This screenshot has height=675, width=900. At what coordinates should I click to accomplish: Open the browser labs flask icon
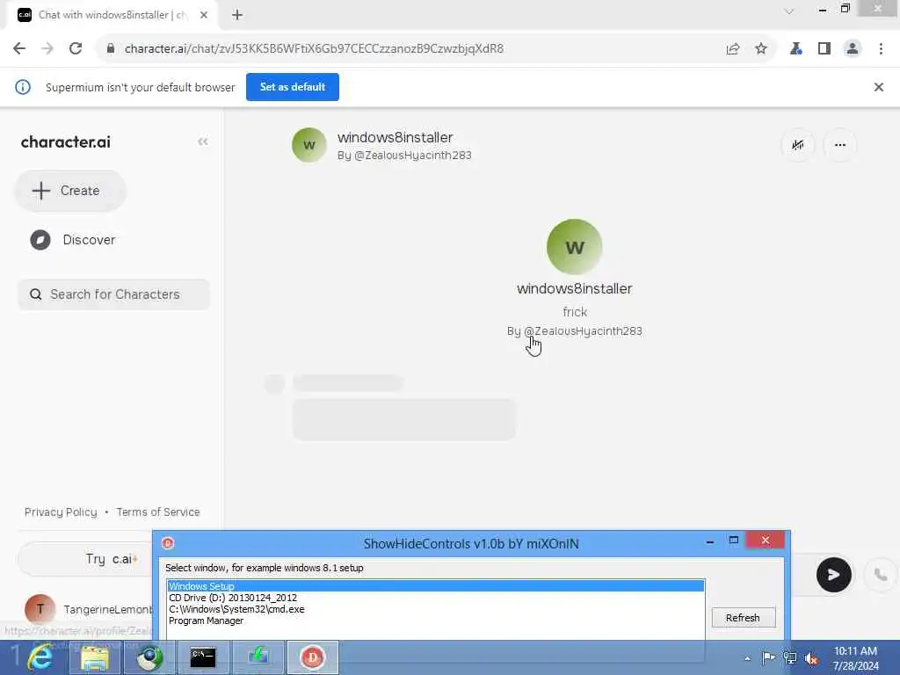pos(795,49)
